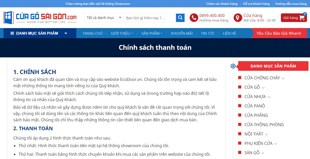The height and width of the screenshot is (159, 310).
Task: Click the 1. Chính sách heading
Action: [x=35, y=72]
